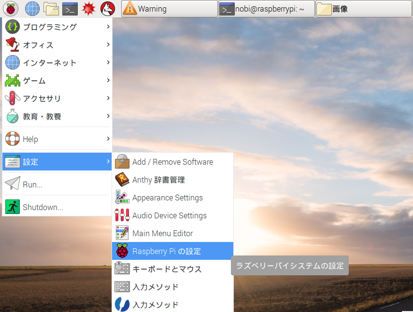Expand the 教育・教養 submenu arrow
413x312 pixels.
(108, 116)
